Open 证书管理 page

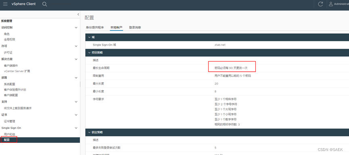[x=10, y=122]
